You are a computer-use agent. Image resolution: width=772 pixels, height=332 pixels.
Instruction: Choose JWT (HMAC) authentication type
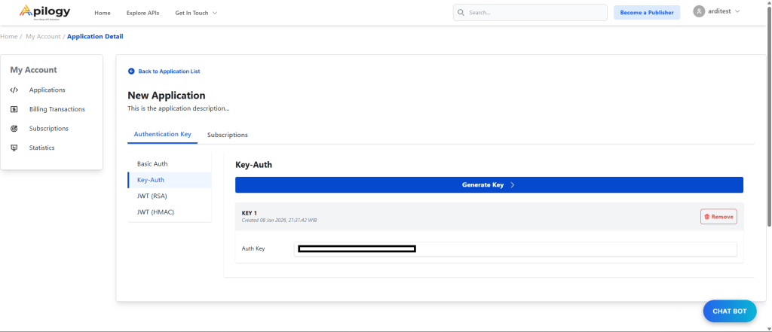point(155,212)
